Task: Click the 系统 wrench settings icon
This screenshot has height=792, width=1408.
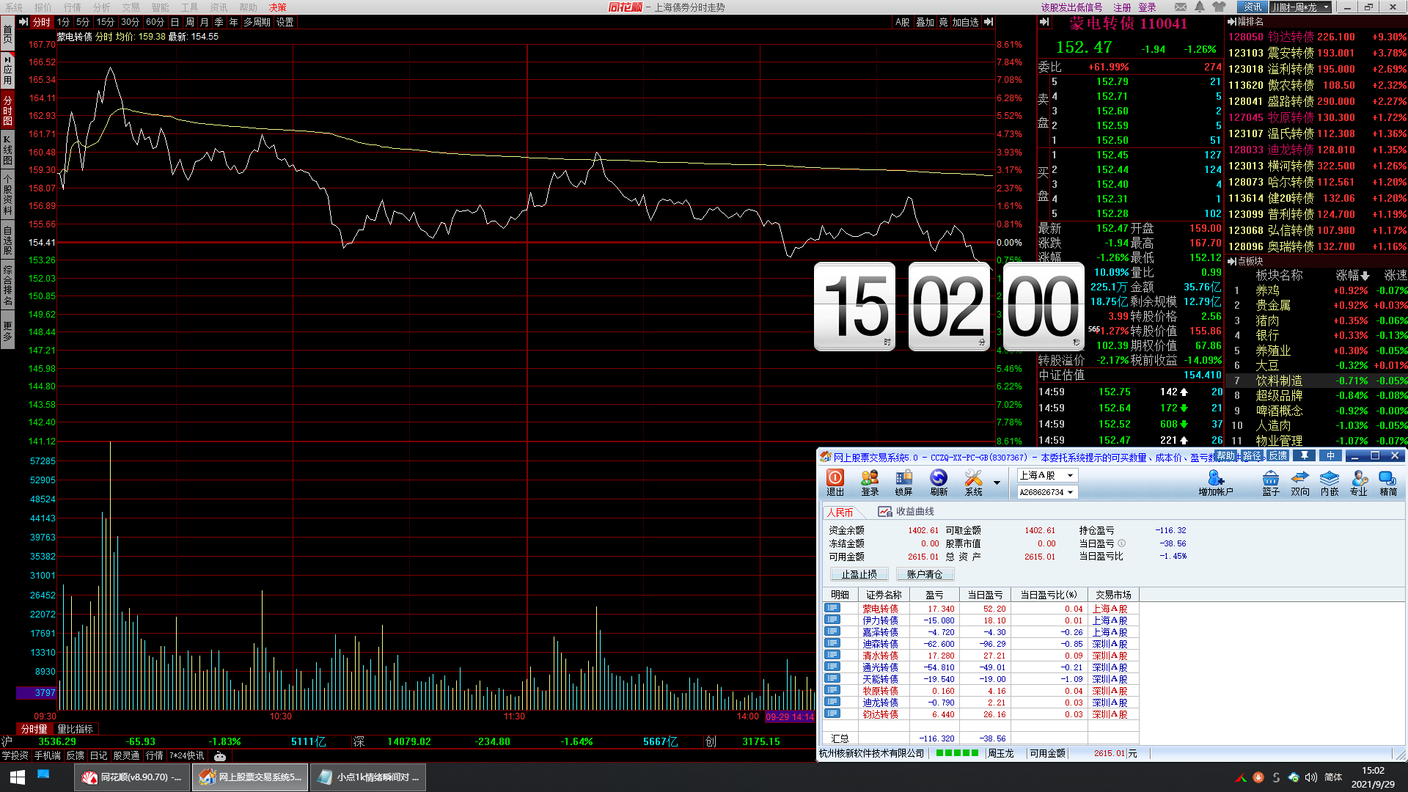Action: 973,483
